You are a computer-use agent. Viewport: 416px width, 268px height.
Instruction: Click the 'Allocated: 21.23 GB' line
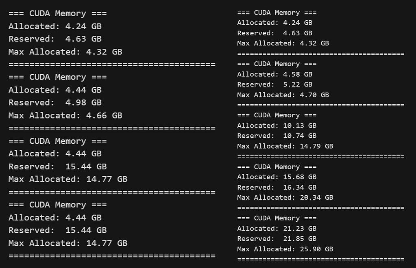point(277,228)
